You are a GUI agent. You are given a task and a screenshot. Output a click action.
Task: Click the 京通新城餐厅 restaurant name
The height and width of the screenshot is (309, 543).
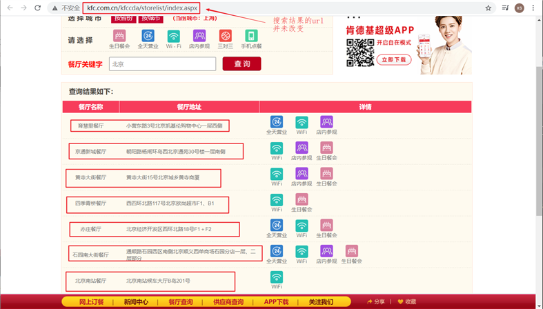point(91,152)
